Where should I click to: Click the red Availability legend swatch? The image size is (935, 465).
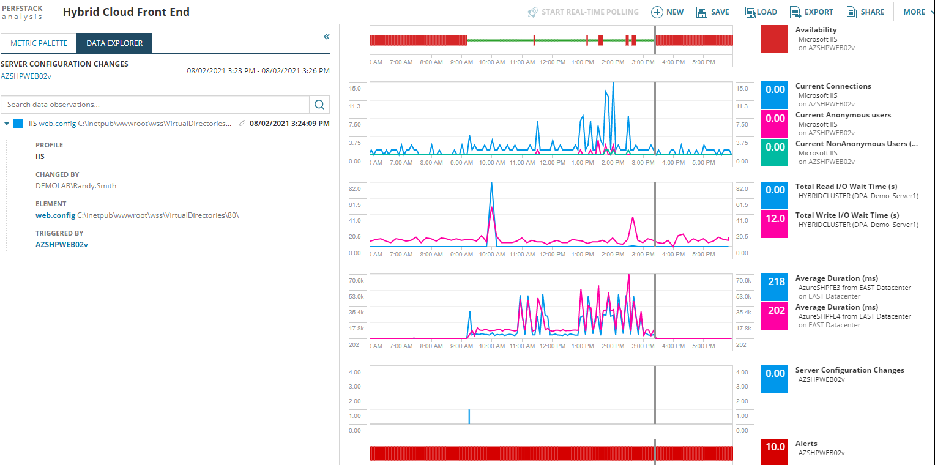click(x=775, y=39)
